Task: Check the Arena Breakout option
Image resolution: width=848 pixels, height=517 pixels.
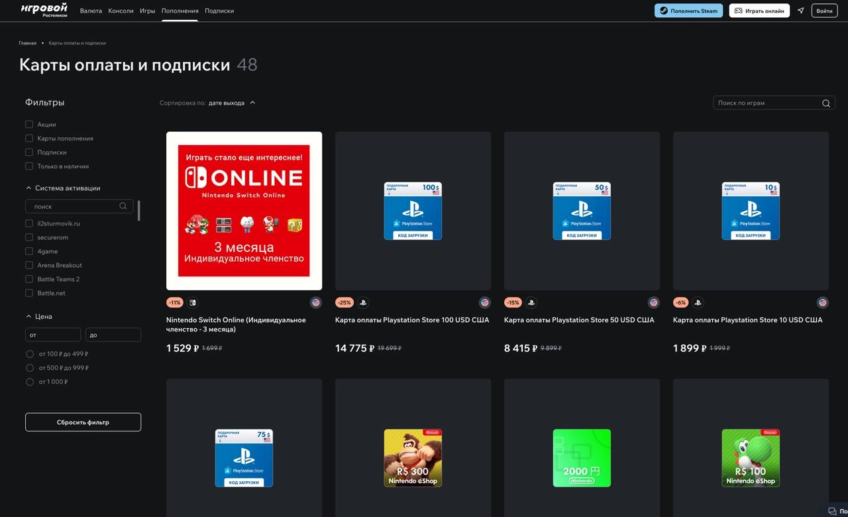Action: pyautogui.click(x=29, y=265)
